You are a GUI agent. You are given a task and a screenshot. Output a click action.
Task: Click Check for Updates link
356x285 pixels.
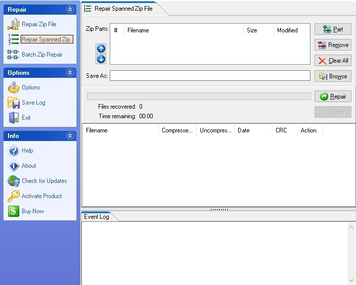coord(45,181)
